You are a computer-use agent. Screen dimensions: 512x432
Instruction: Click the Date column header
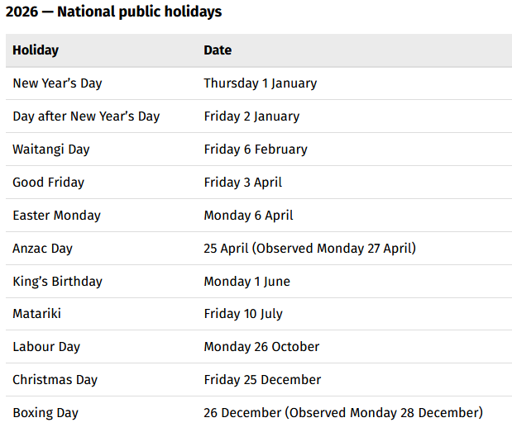point(218,50)
